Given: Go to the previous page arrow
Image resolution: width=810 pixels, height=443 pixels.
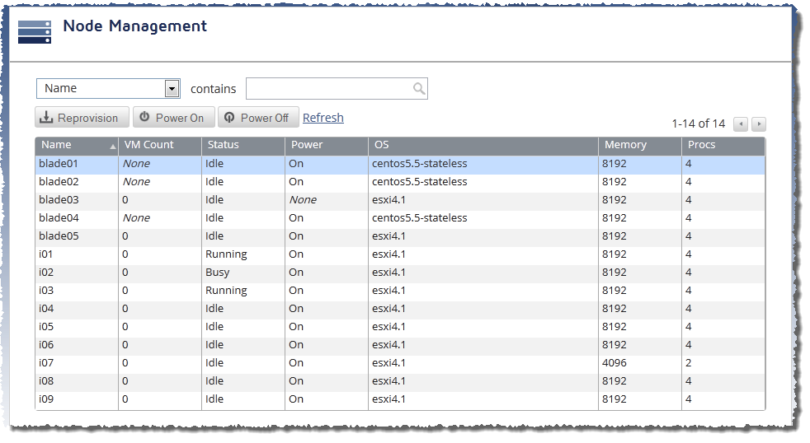Looking at the screenshot, I should tap(740, 124).
